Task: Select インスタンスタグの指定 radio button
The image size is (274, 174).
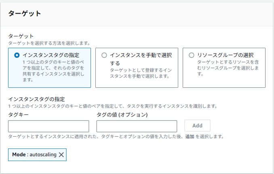Action: click(17, 55)
